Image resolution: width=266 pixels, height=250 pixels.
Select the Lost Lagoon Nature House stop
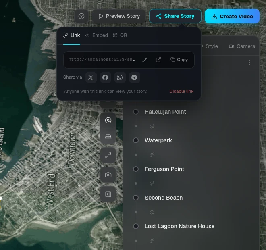click(x=179, y=226)
